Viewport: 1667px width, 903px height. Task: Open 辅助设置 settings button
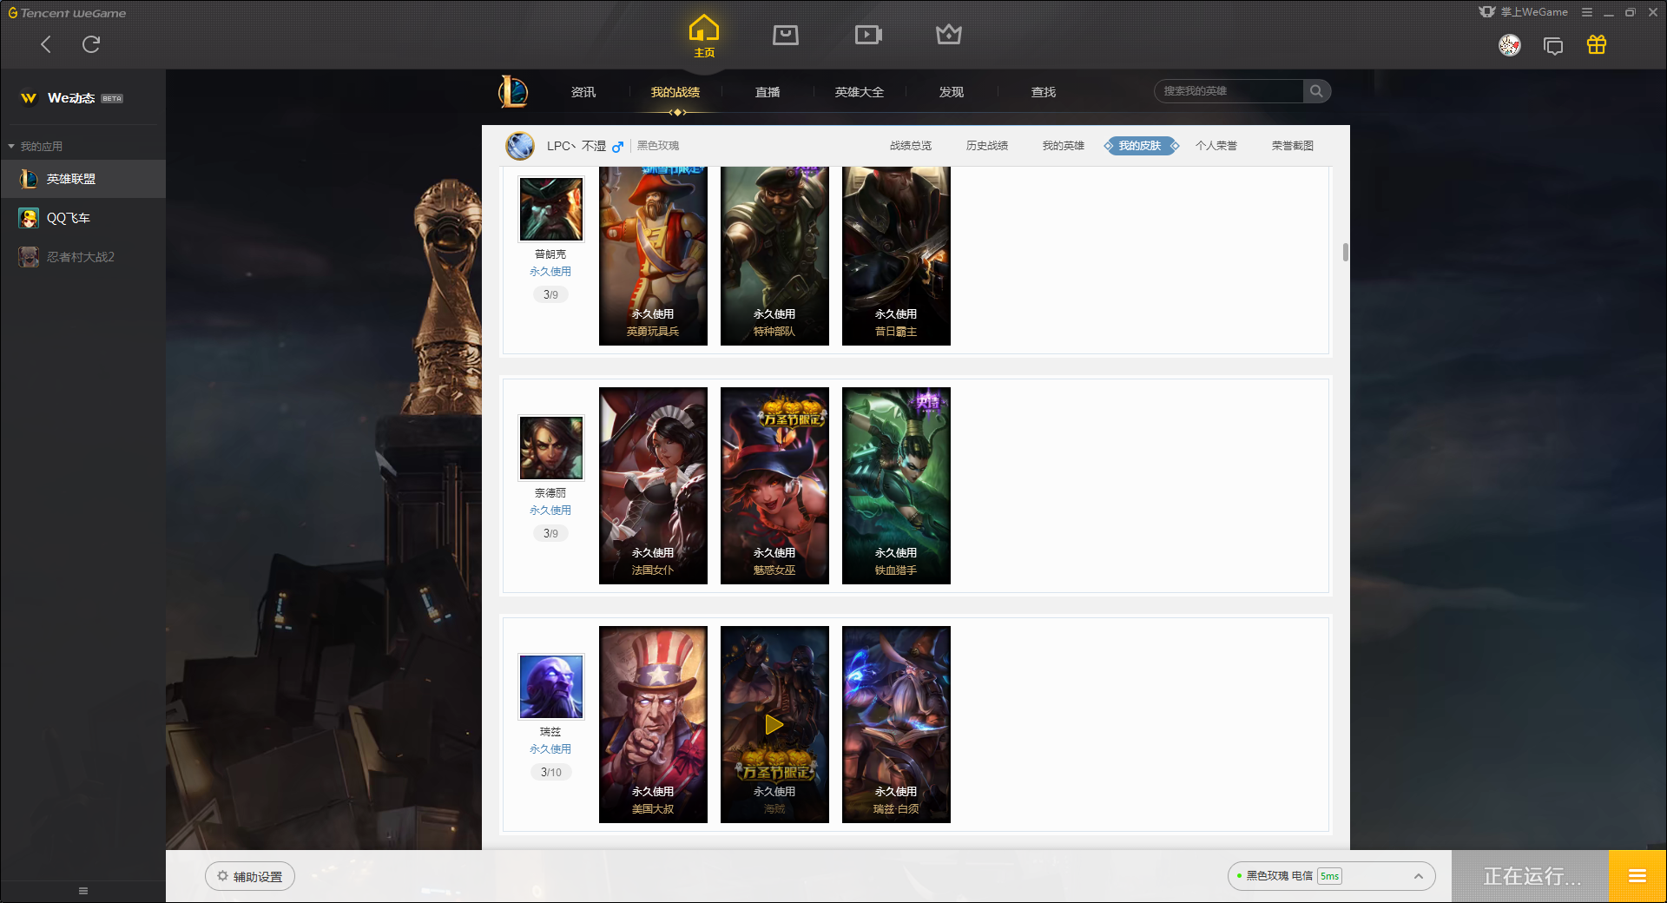pos(250,876)
